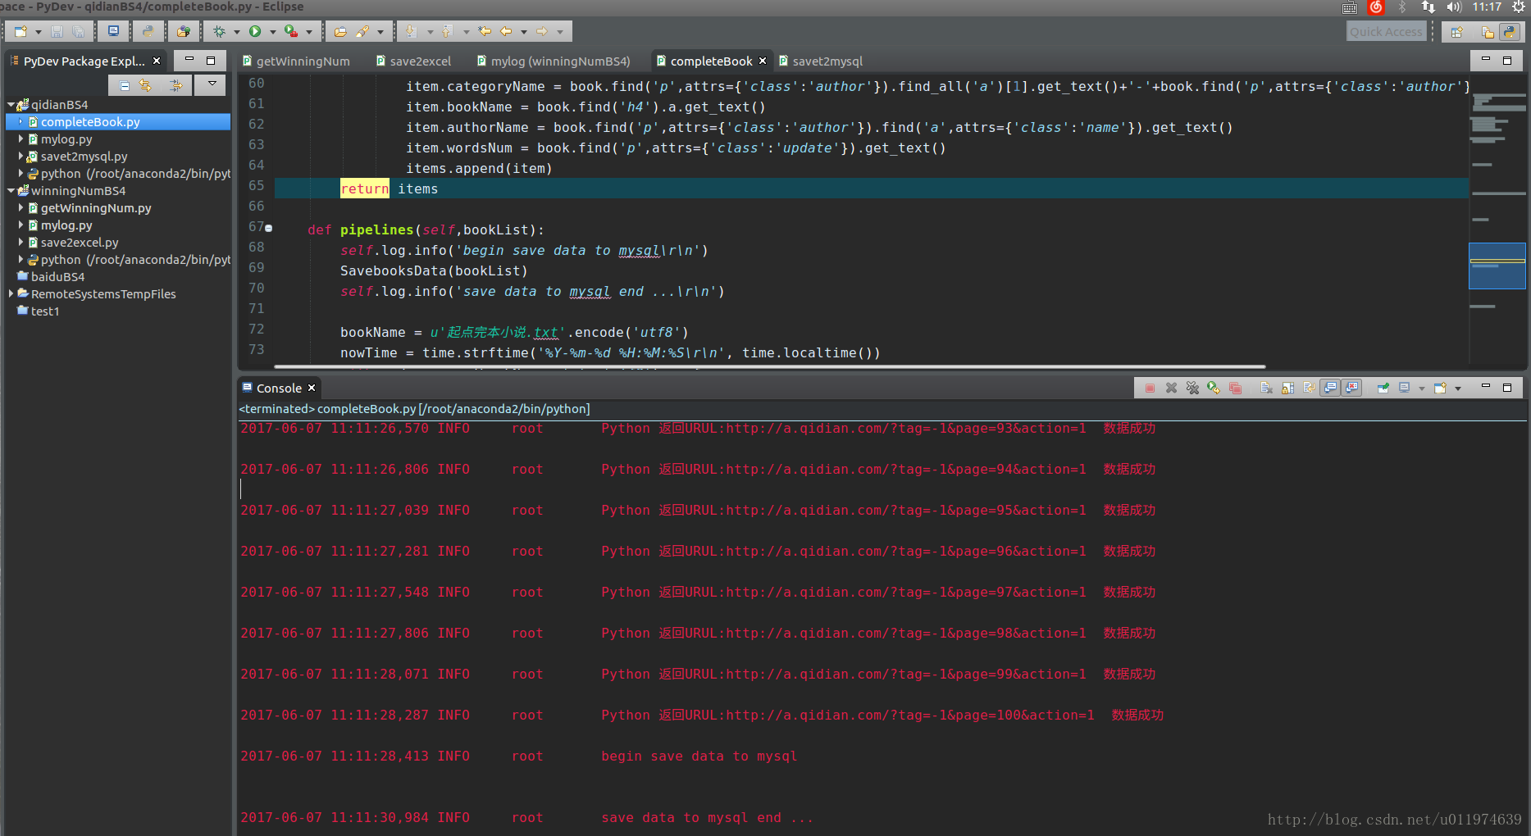Click Remove All Terminated Launches double-X icon
Viewport: 1531px width, 836px height.
[1192, 388]
